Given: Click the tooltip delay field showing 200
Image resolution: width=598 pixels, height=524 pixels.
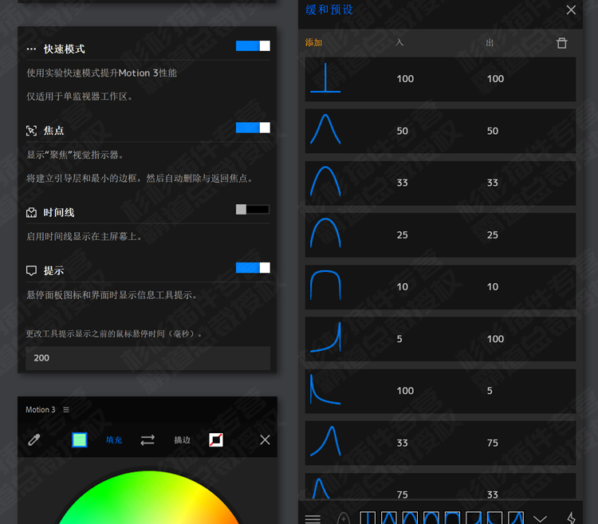Looking at the screenshot, I should [148, 358].
